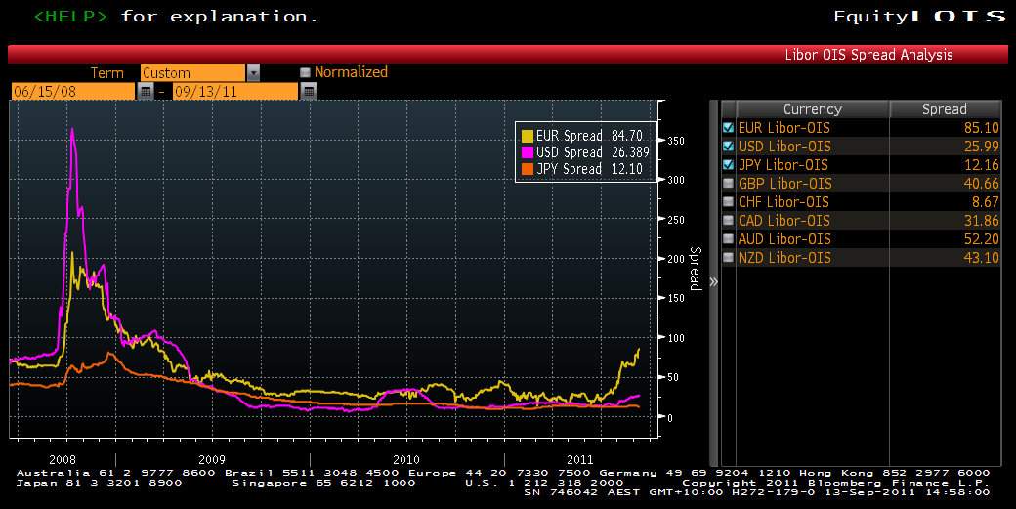Open the end date calendar picker icon

pyautogui.click(x=309, y=91)
